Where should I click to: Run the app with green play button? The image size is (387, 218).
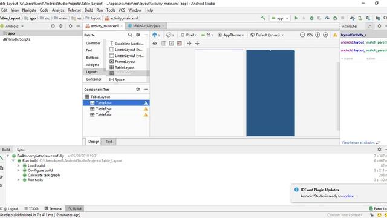pyautogui.click(x=296, y=18)
